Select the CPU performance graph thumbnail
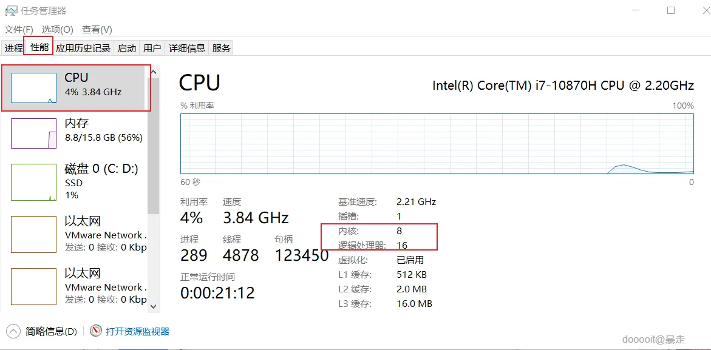The height and width of the screenshot is (350, 711). [33, 88]
